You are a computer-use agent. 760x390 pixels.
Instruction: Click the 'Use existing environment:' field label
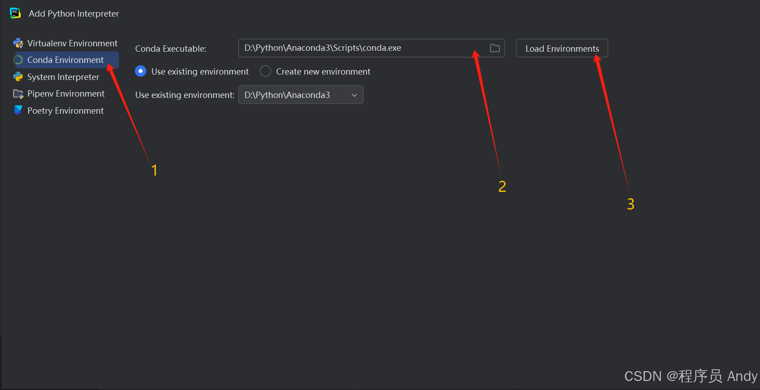(x=185, y=95)
